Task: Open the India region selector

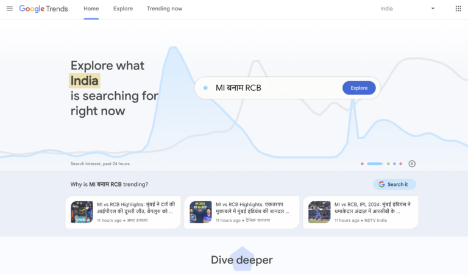Action: point(408,9)
